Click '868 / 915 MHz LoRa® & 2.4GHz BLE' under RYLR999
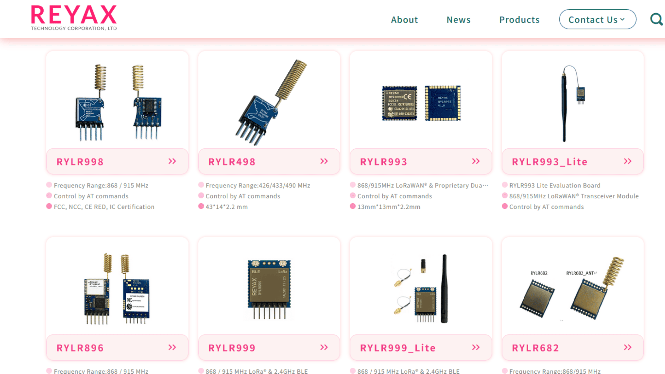665x374 pixels. click(x=256, y=371)
